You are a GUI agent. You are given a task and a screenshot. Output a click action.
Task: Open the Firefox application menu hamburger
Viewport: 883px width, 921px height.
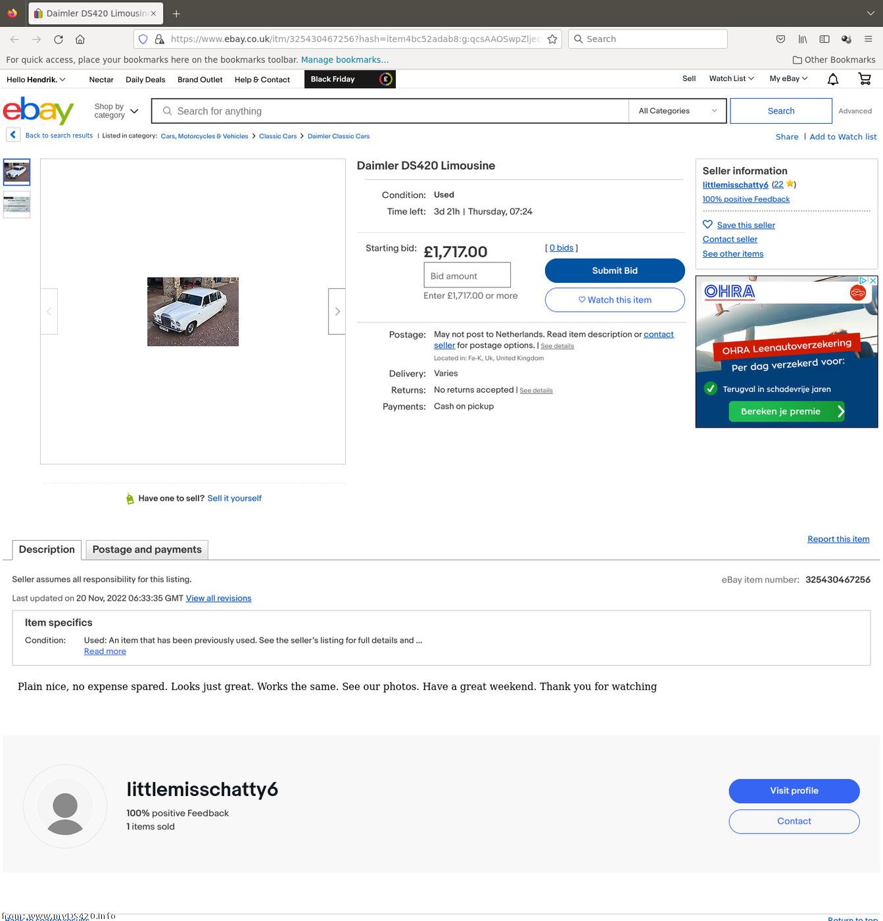(868, 39)
